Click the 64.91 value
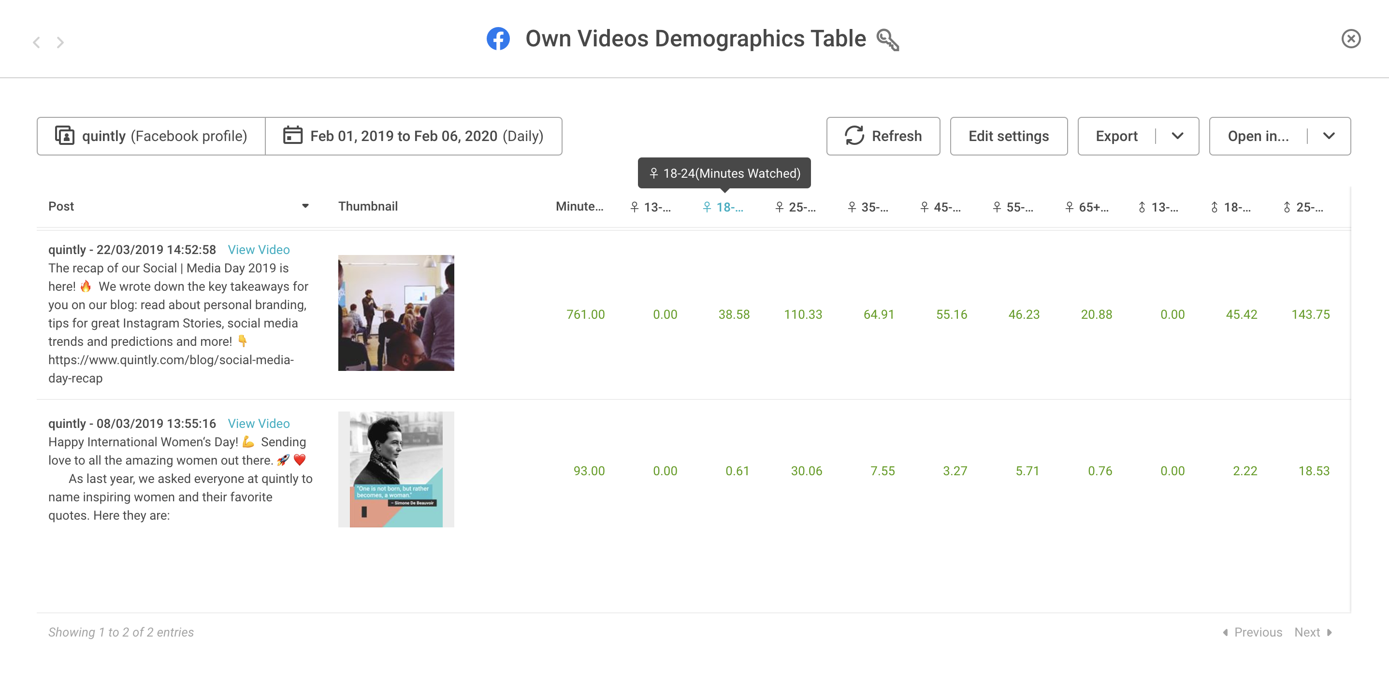Viewport: 1389px width, 680px height. click(x=879, y=314)
